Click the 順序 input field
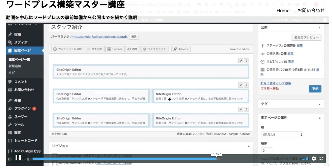332x168 pixels. pyautogui.click(x=266, y=151)
